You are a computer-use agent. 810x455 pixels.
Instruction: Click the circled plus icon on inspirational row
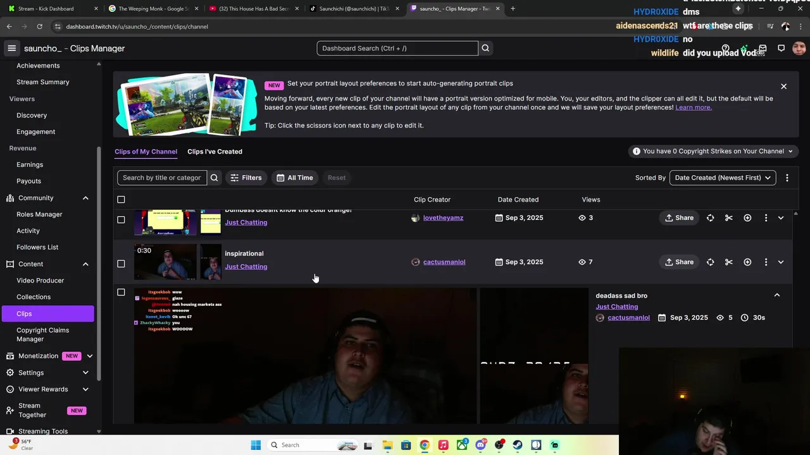pos(747,262)
